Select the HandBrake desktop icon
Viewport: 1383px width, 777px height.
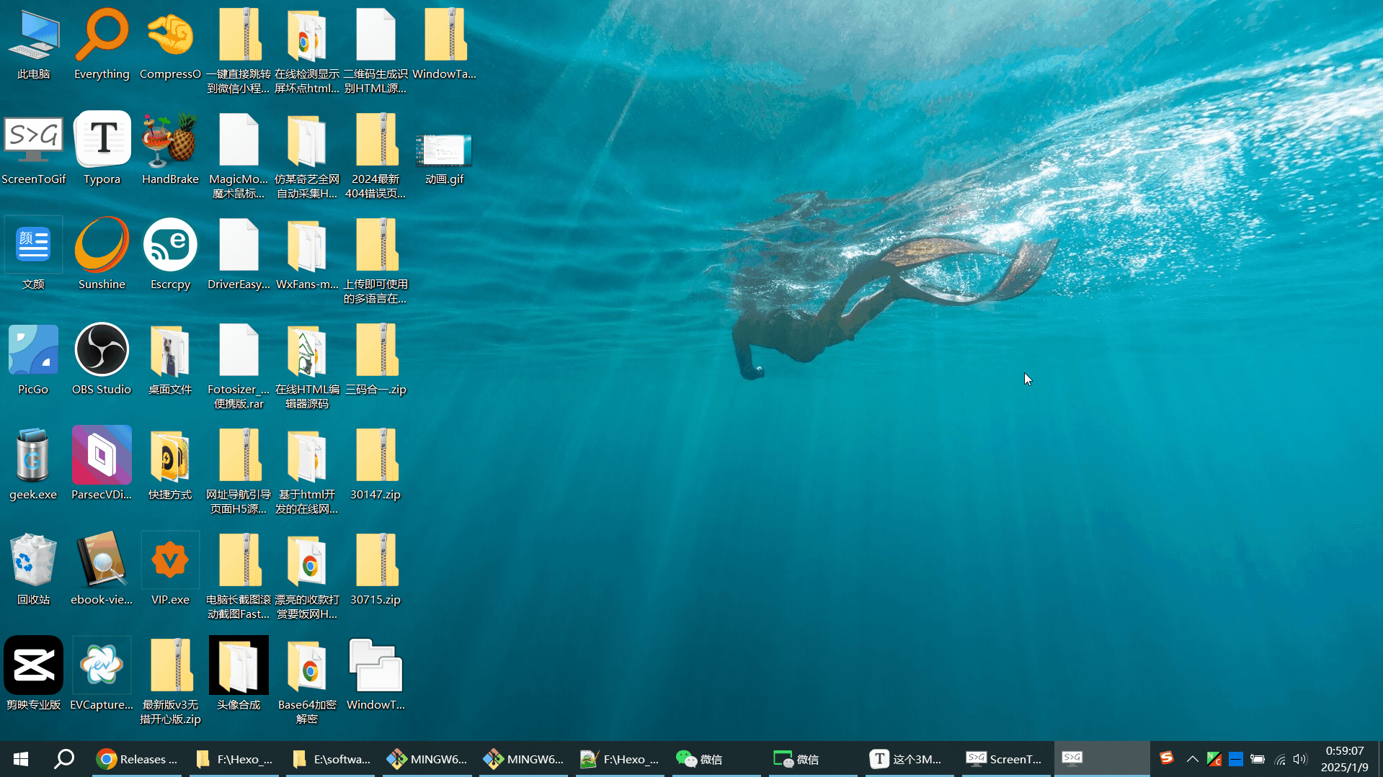[170, 150]
